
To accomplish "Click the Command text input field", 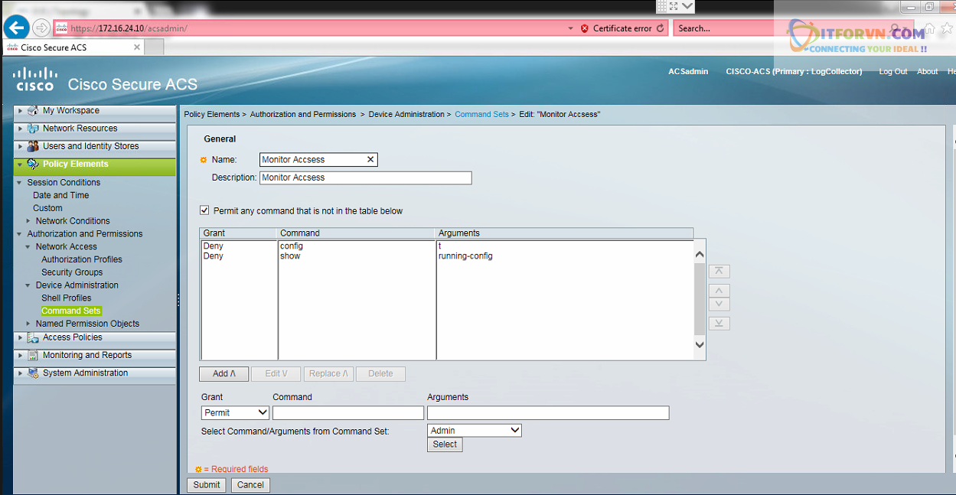I will pyautogui.click(x=347, y=413).
